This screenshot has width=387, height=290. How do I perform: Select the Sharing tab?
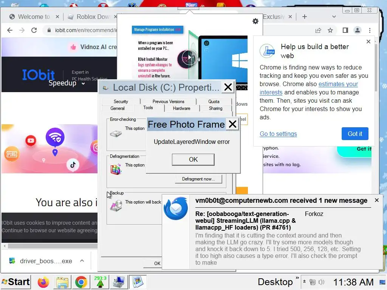point(215,108)
